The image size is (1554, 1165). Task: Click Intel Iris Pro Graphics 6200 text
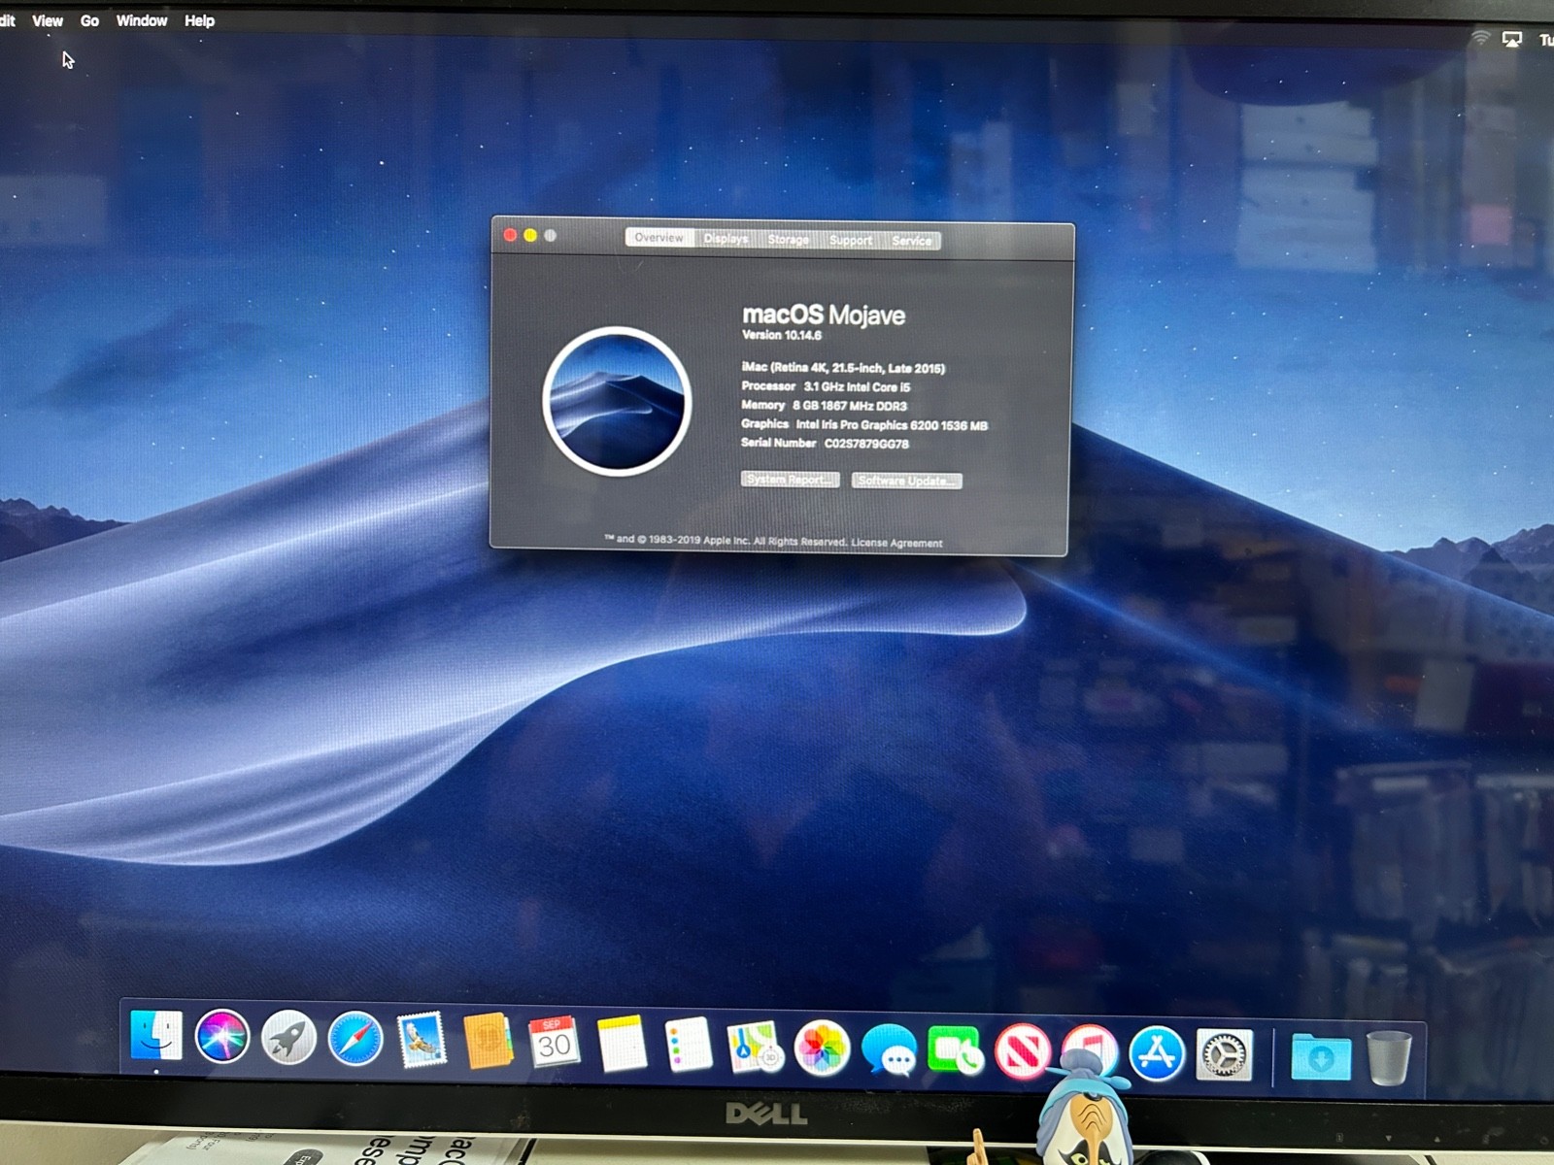pos(866,424)
